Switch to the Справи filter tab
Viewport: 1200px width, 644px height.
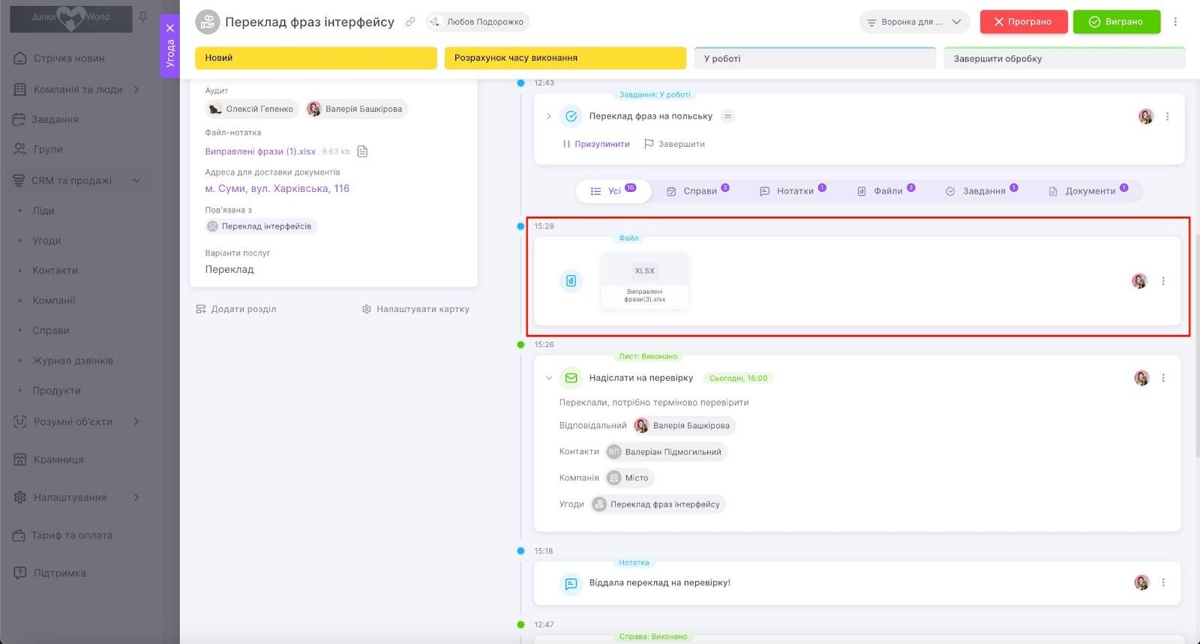click(697, 191)
